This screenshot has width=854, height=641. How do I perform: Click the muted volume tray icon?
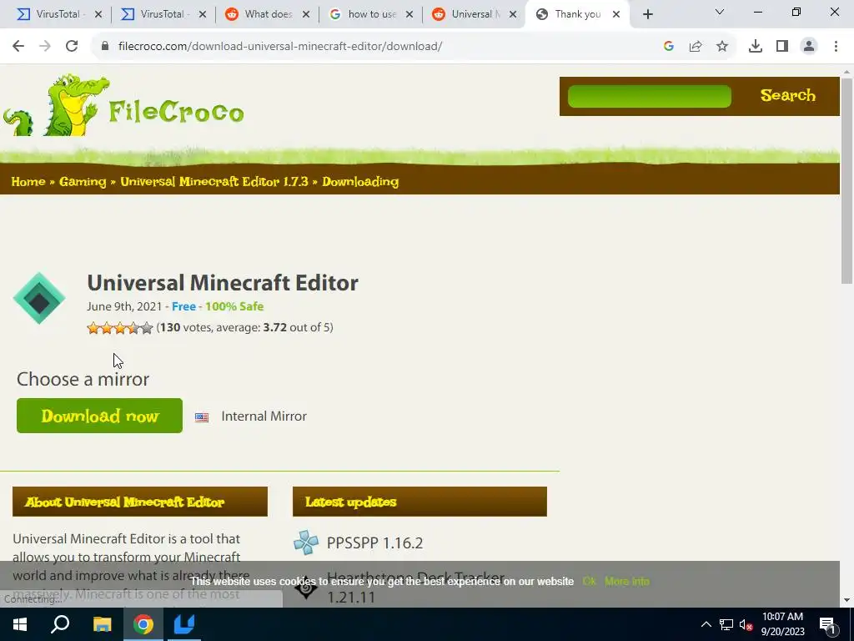(746, 625)
